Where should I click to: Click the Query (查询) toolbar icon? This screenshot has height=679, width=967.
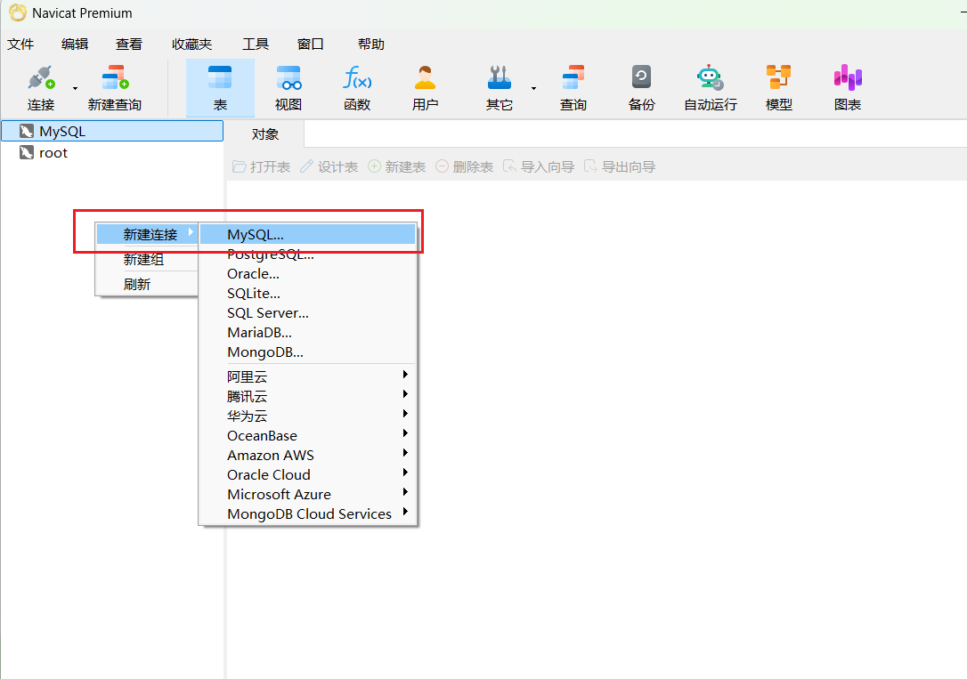[x=573, y=78]
